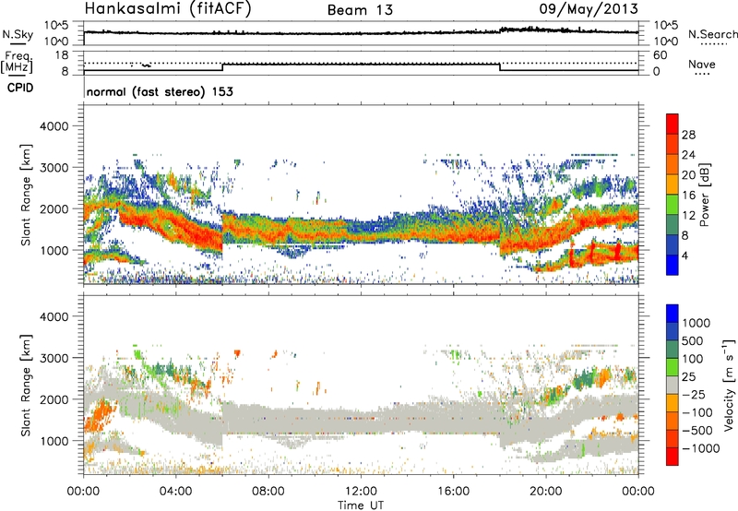Image resolution: width=738 pixels, height=511 pixels.
Task: Click the -25 label on Velocity color bar
Action: click(x=694, y=395)
